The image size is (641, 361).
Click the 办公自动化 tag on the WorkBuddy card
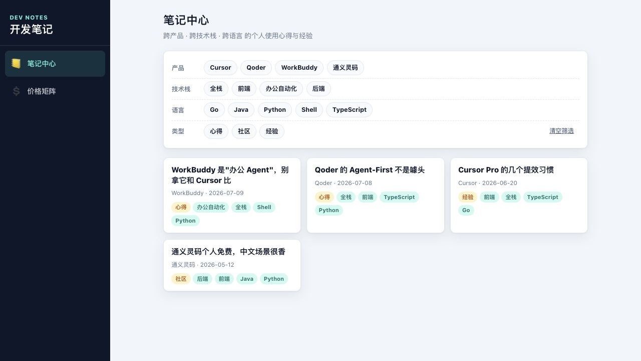tap(211, 207)
